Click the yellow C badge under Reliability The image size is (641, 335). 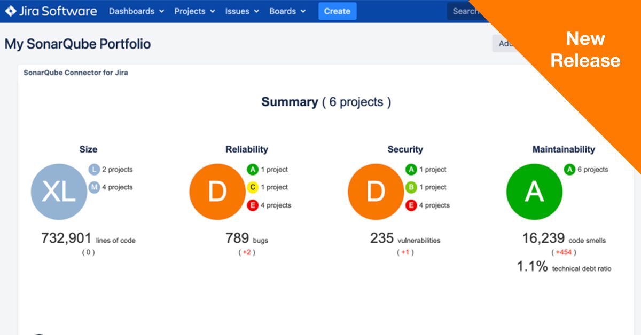point(253,187)
